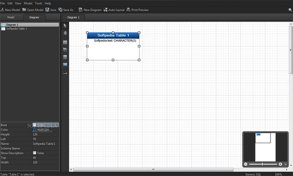Click the vertical scrollbar up arrow
The width and height of the screenshot is (293, 176).
pos(291,24)
